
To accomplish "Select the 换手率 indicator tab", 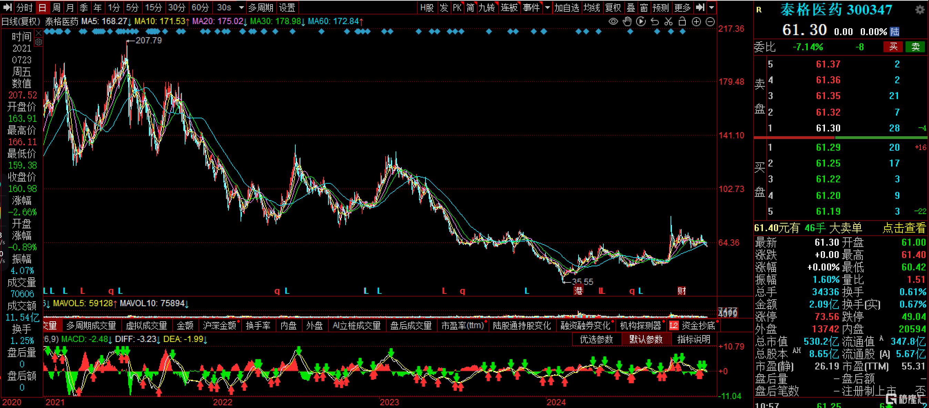I will click(x=258, y=325).
